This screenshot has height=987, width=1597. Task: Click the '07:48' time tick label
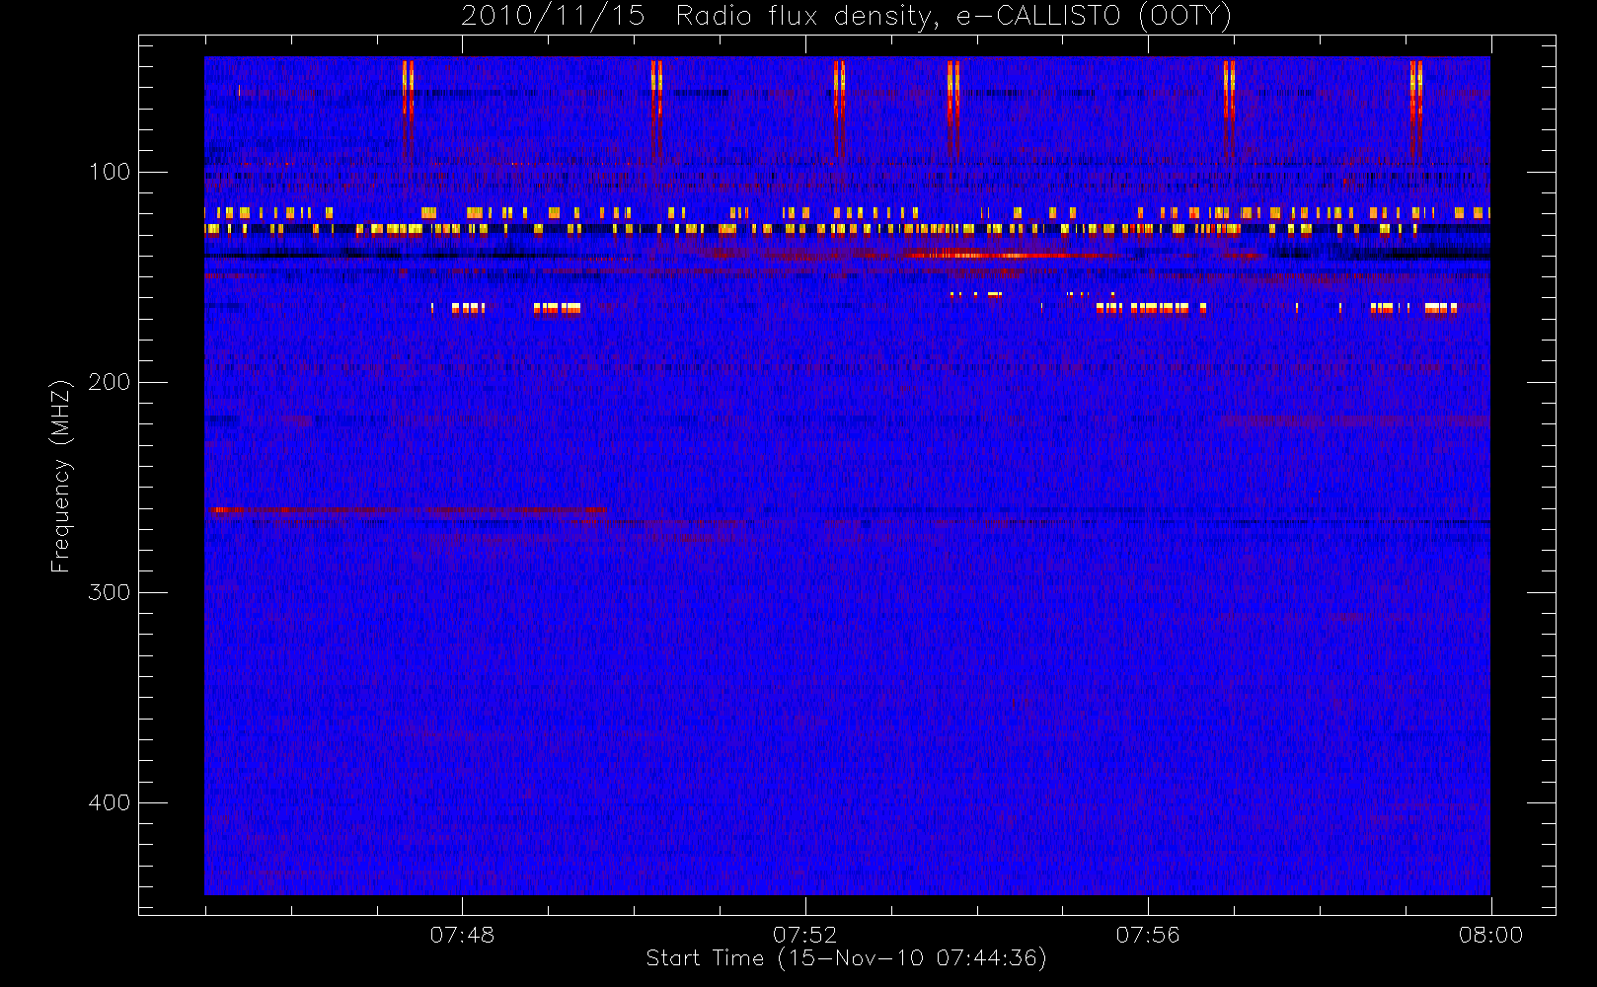click(462, 935)
